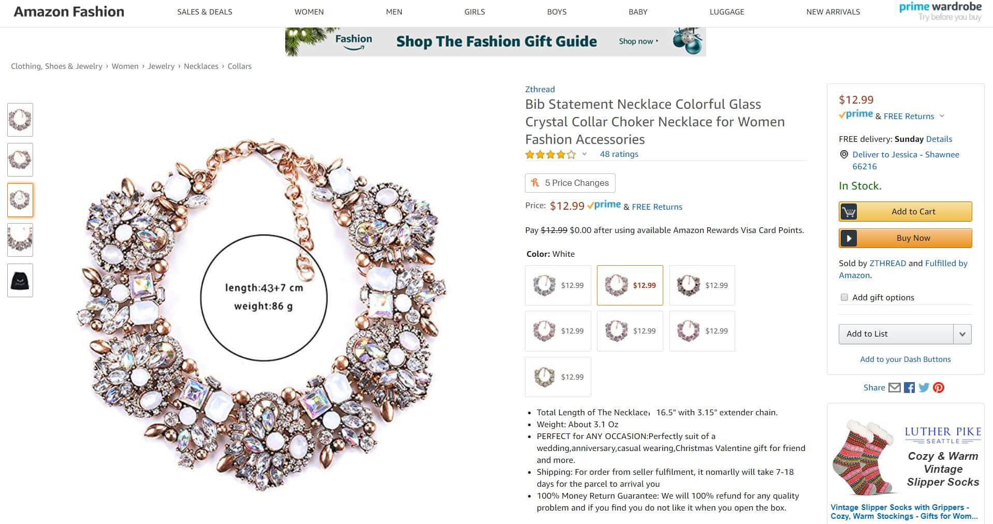This screenshot has width=993, height=524.
Task: Click the deliver-to location pin icon
Action: (x=844, y=154)
